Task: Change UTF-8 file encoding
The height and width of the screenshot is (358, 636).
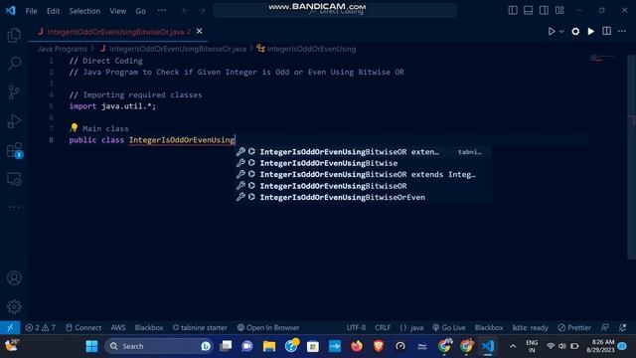Action: point(356,327)
